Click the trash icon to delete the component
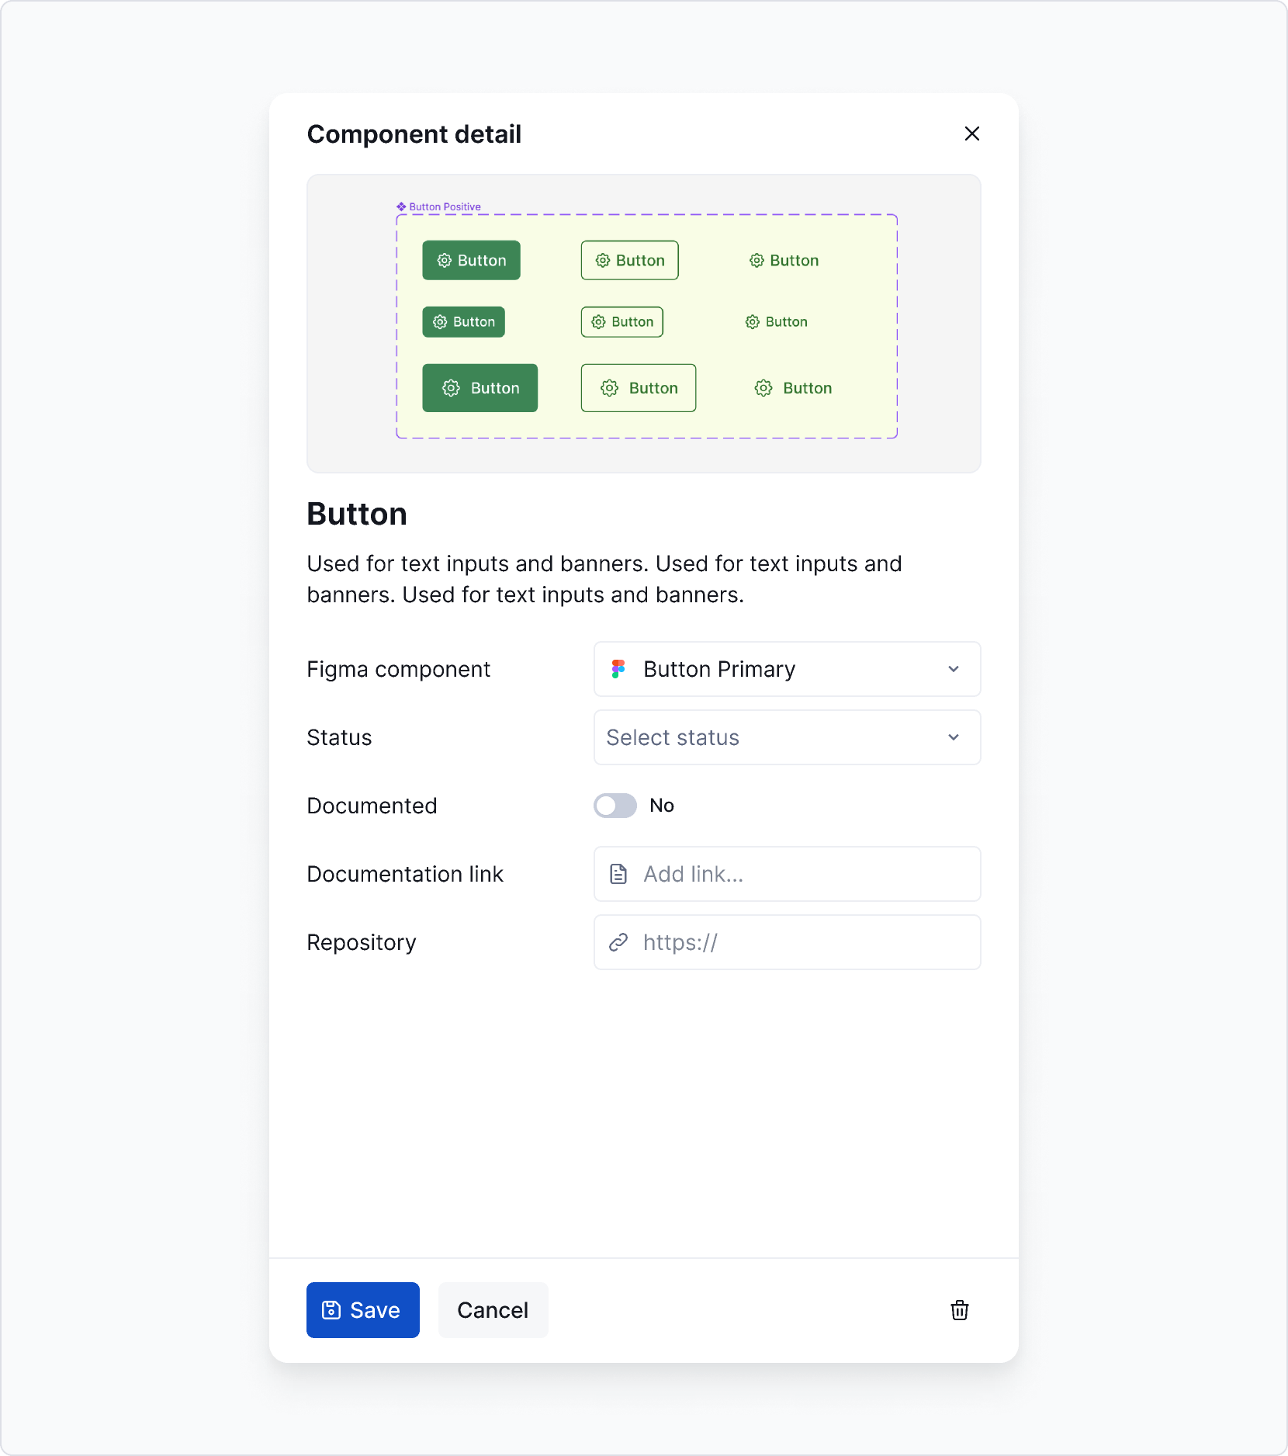The height and width of the screenshot is (1456, 1288). click(960, 1310)
